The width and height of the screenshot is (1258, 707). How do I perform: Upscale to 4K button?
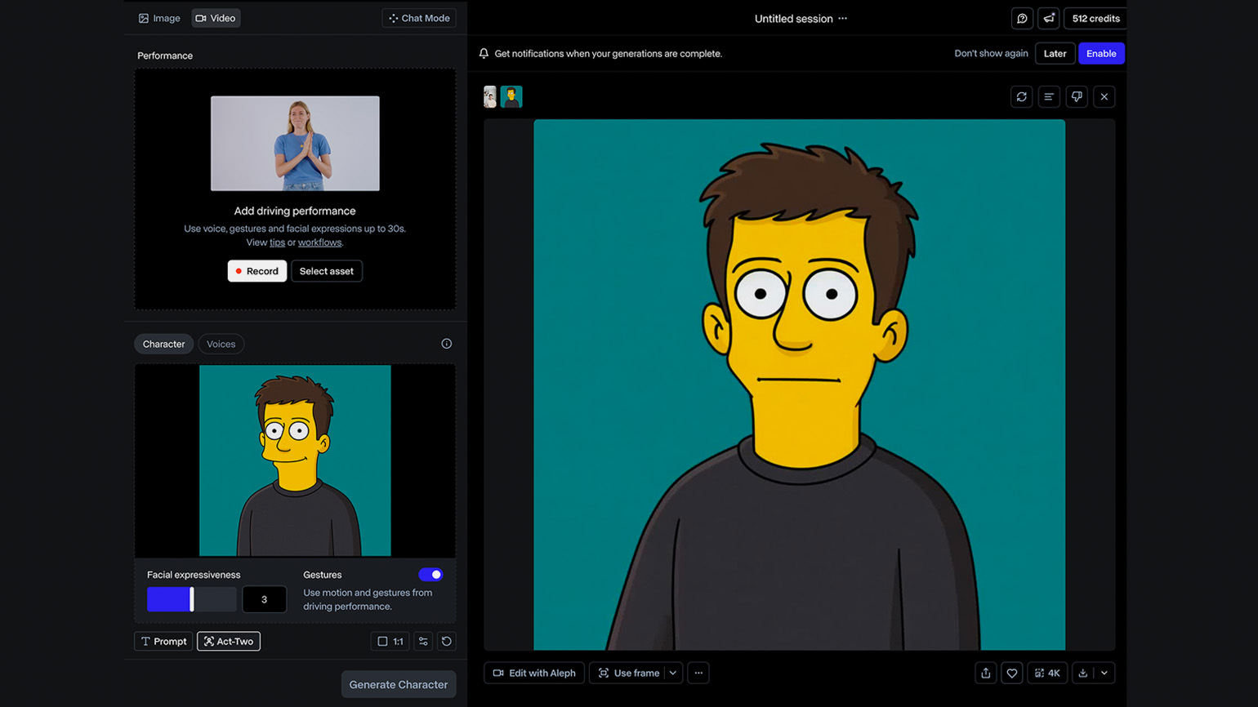tap(1047, 674)
